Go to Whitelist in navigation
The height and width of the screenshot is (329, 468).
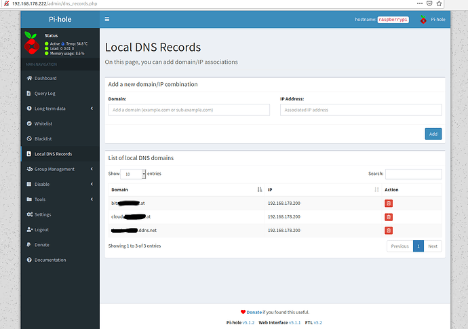[43, 123]
